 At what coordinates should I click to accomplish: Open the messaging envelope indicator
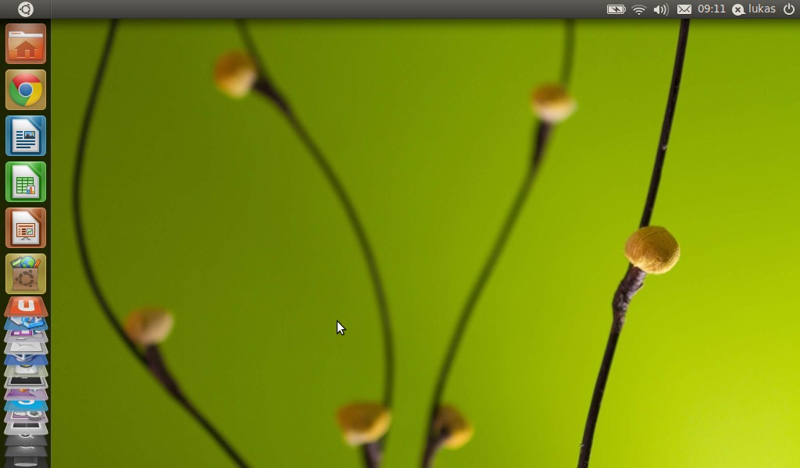coord(684,9)
